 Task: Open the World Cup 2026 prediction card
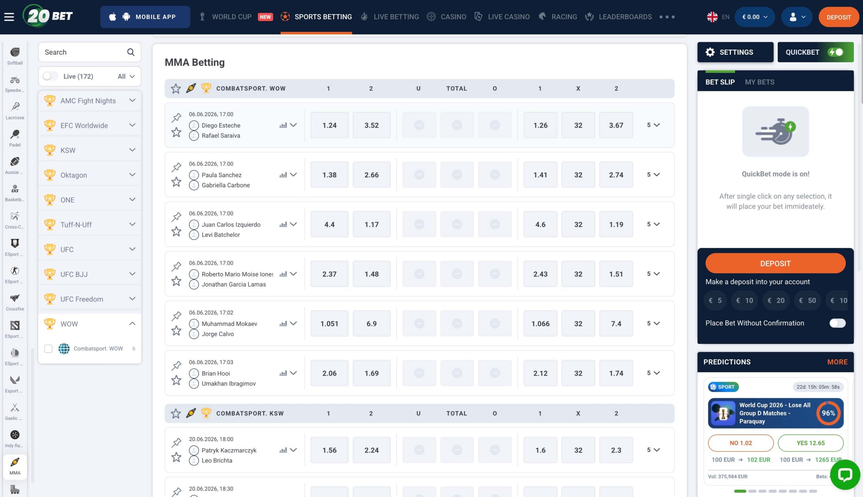tap(775, 413)
